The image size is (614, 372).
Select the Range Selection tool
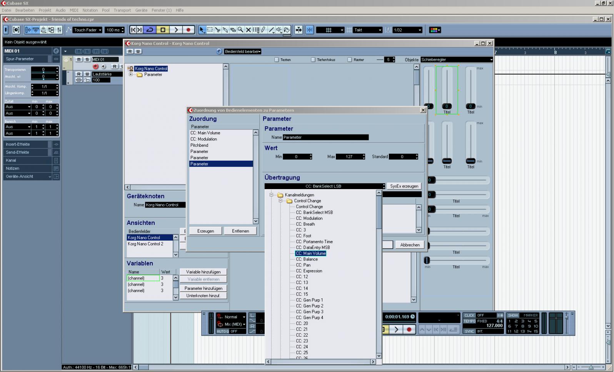tap(210, 30)
